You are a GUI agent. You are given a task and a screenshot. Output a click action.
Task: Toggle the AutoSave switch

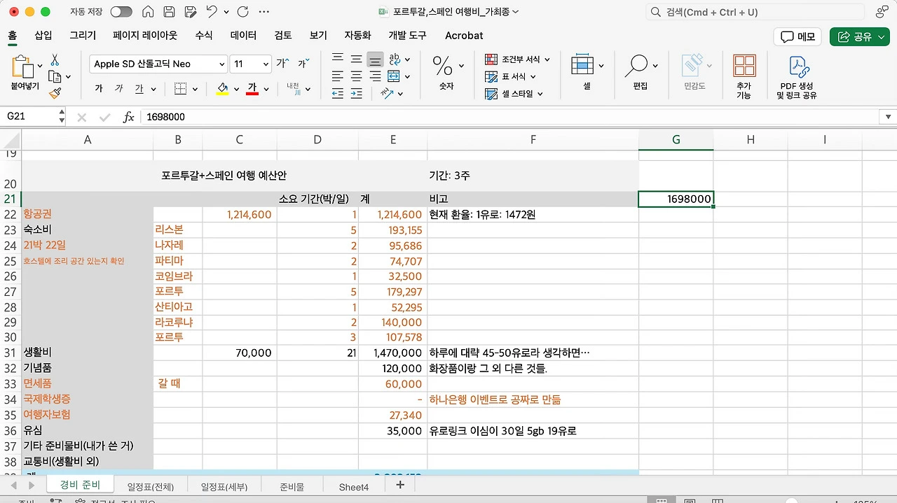pyautogui.click(x=121, y=12)
